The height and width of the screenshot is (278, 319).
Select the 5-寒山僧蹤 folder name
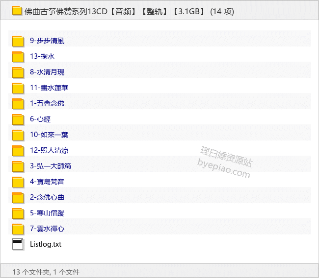click(x=47, y=213)
